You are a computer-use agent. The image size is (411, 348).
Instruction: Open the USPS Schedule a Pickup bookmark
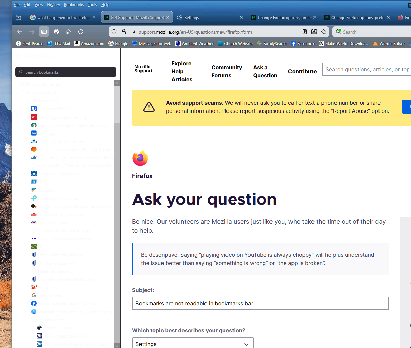63,336
